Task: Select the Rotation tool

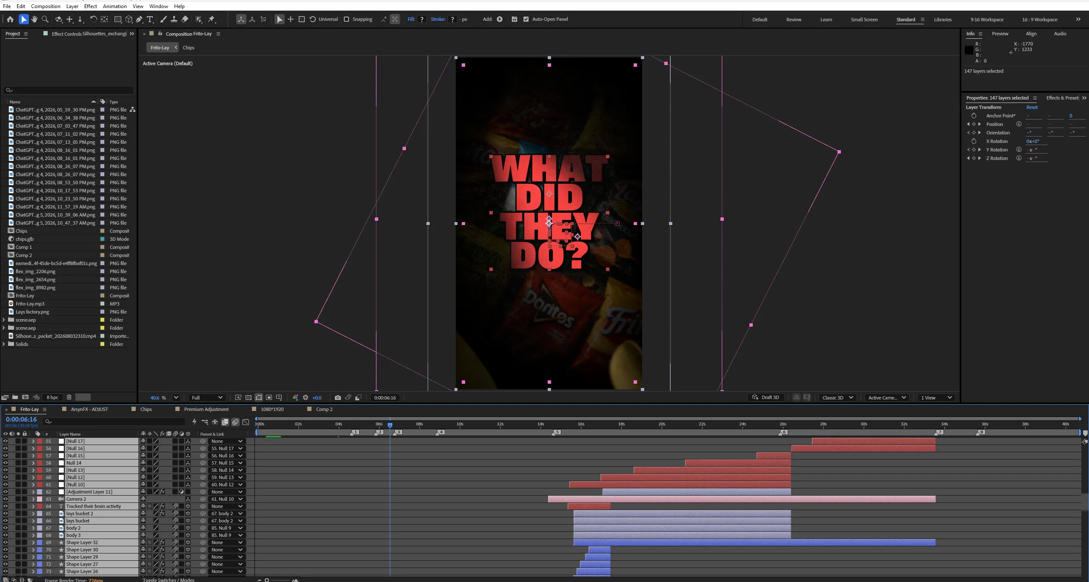Action: click(93, 19)
